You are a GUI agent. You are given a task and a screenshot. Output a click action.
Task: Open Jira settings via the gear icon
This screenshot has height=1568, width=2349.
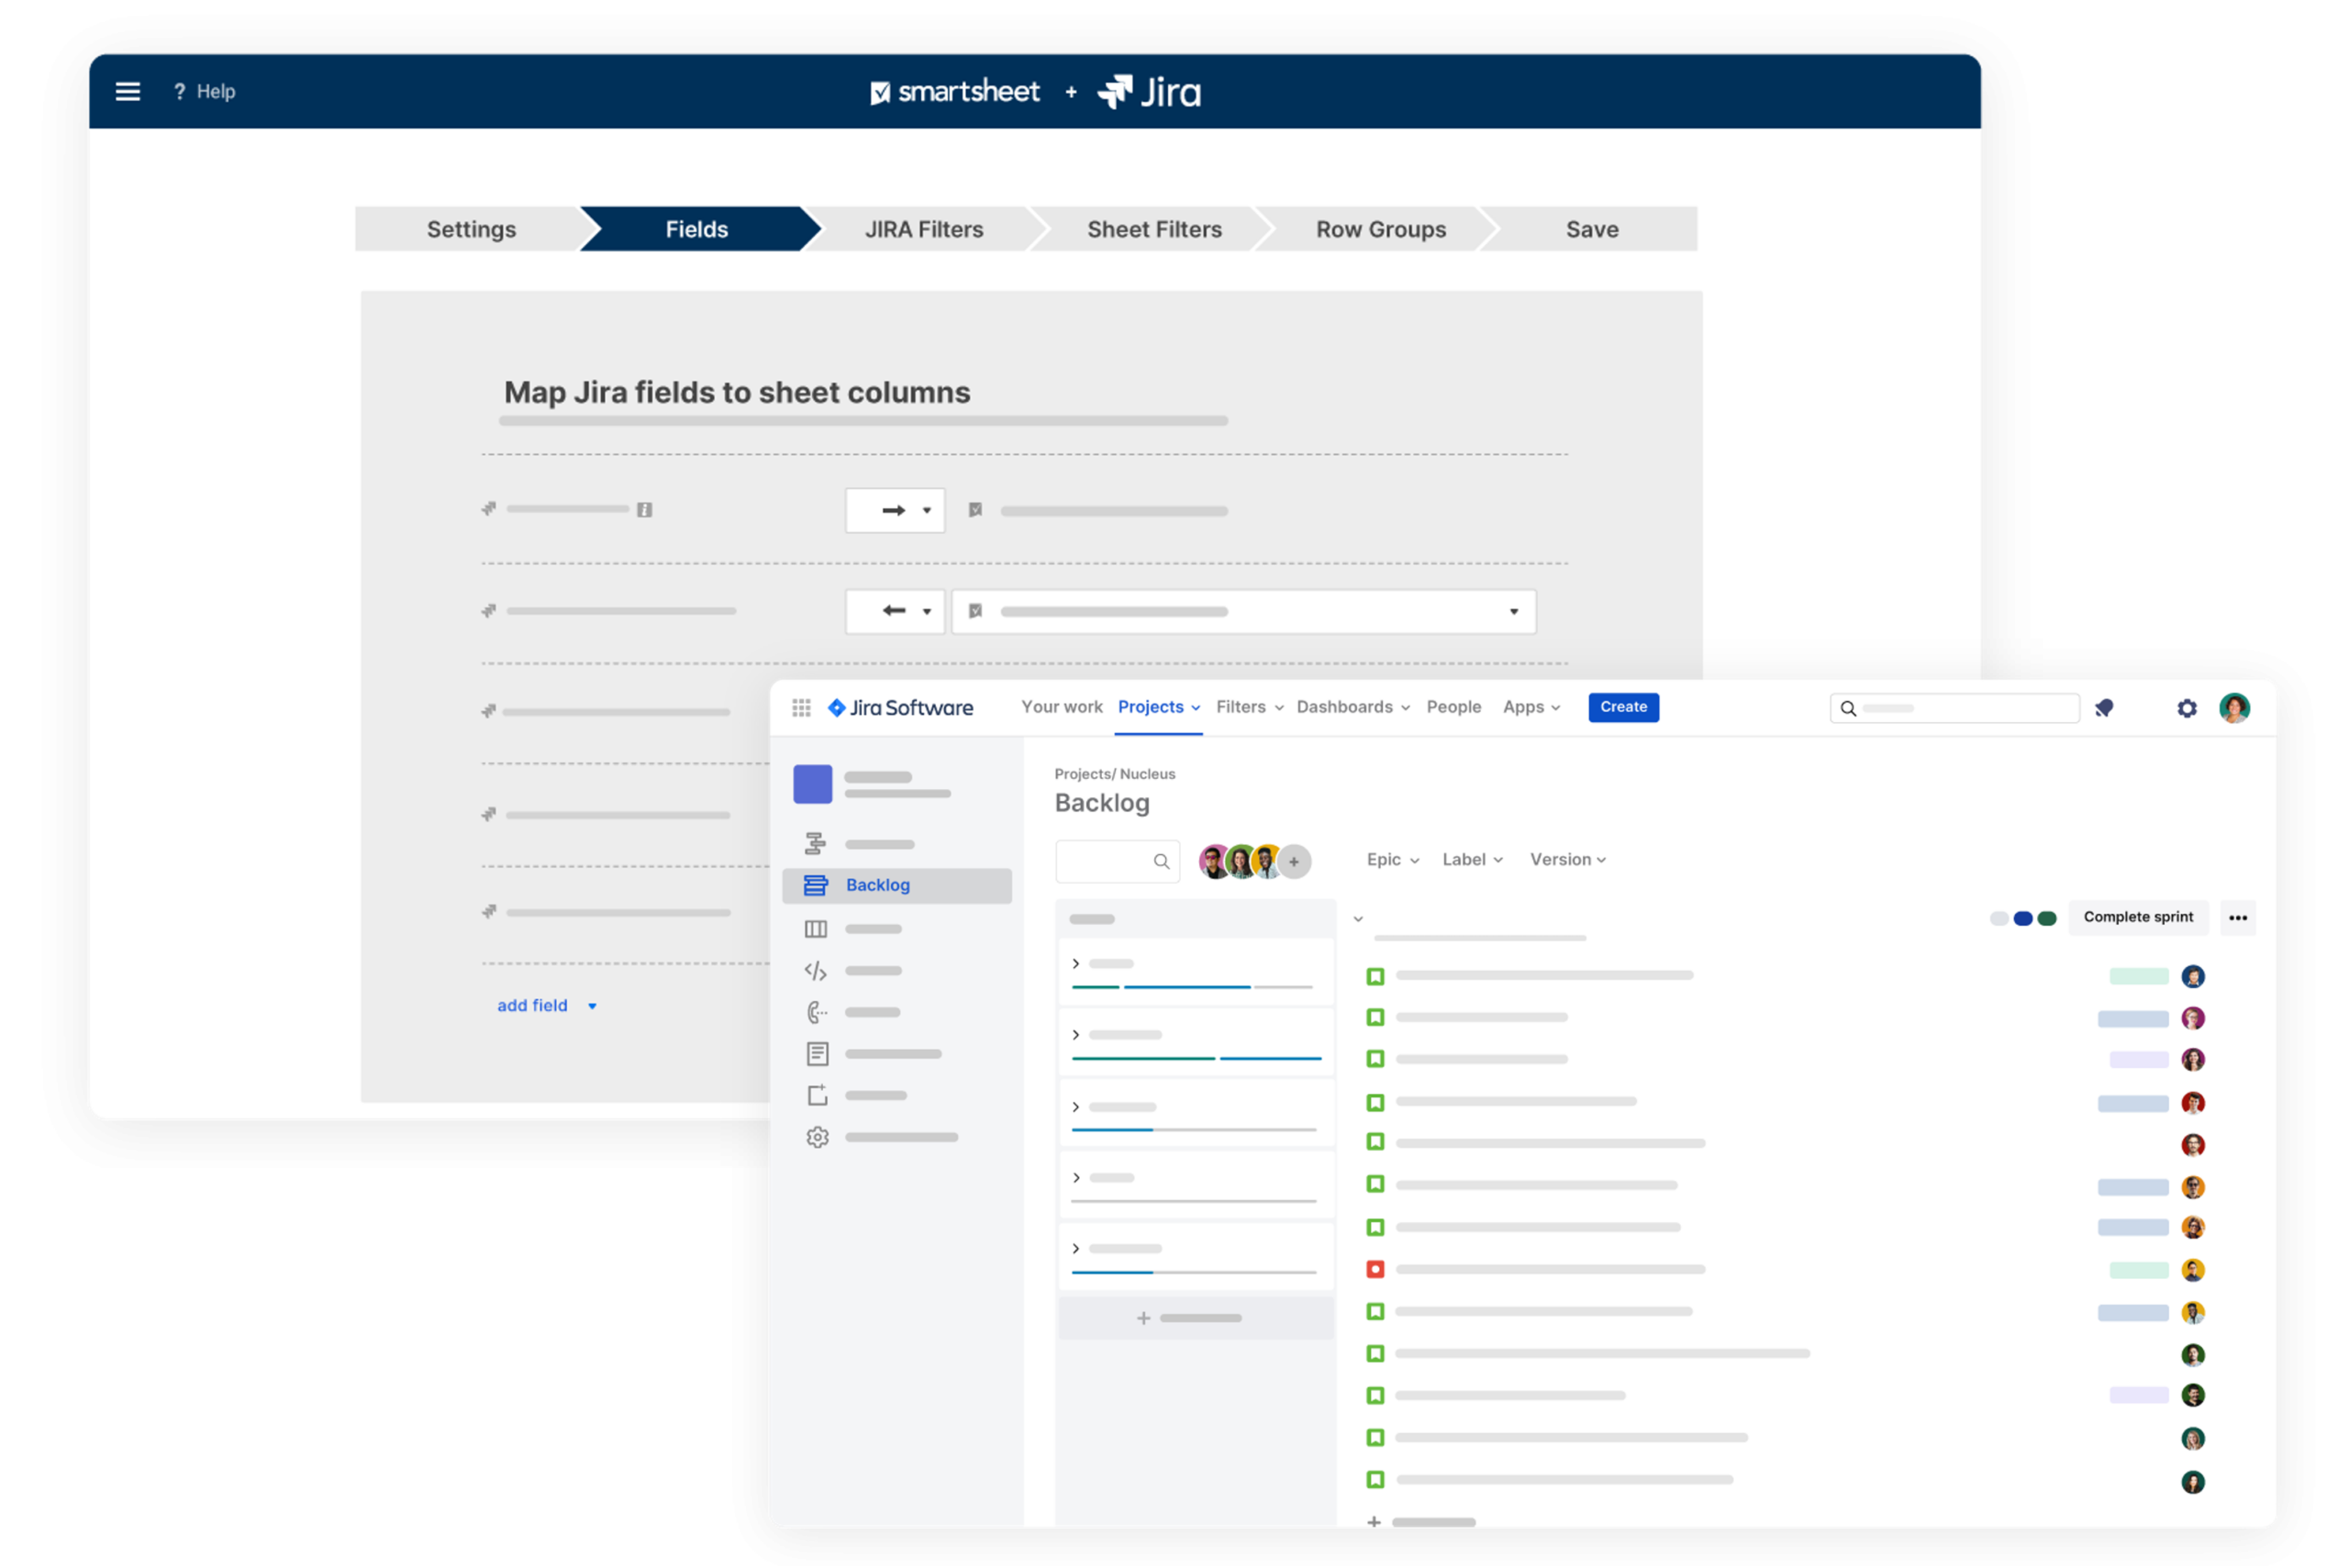[x=2186, y=707]
